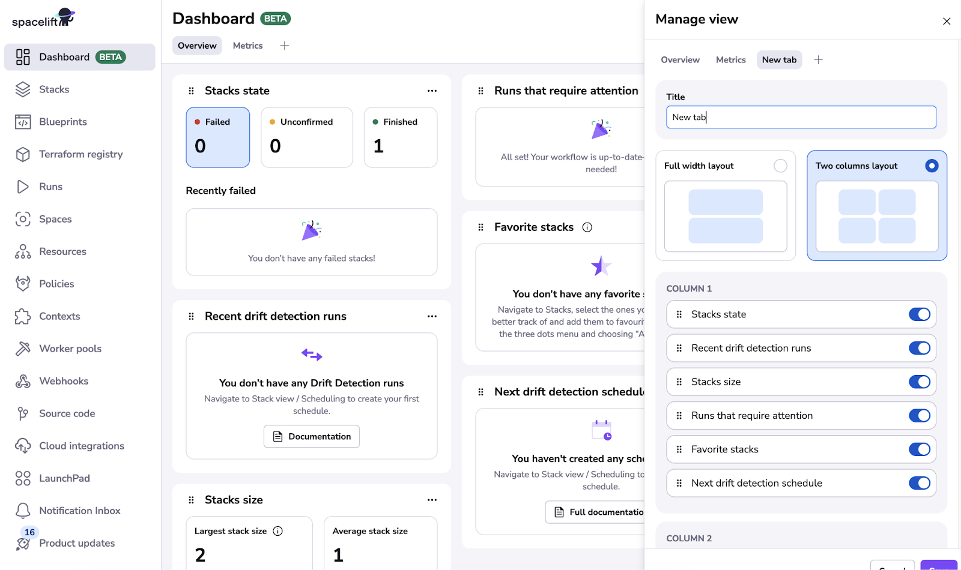Toggle off Favorite stacks widget

pos(919,449)
